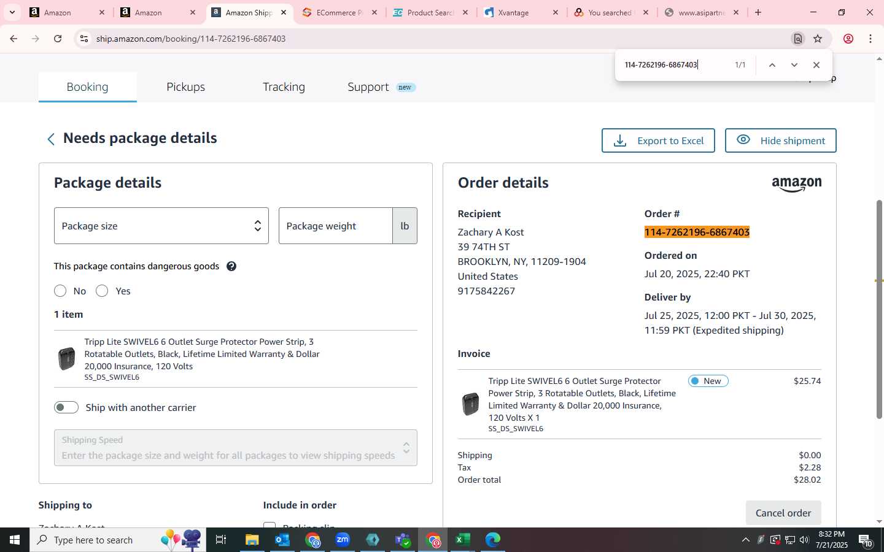The height and width of the screenshot is (552, 884).
Task: Switch to the Tracking tab
Action: (284, 87)
